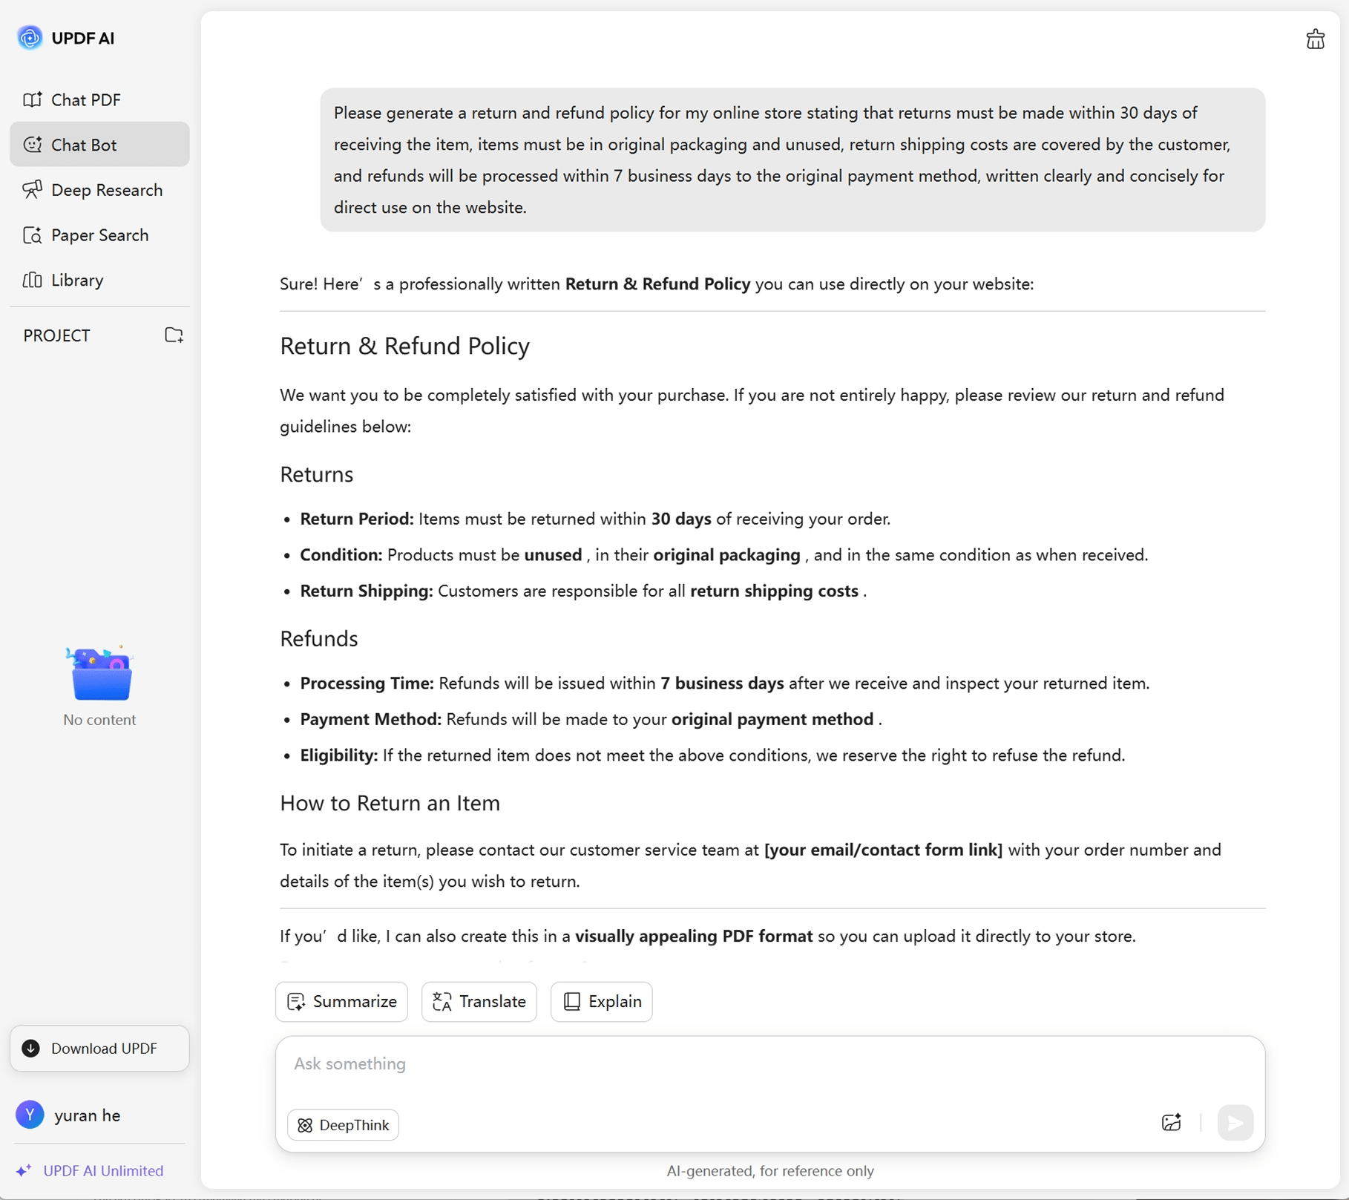Click the new project folder icon
Image resolution: width=1349 pixels, height=1200 pixels.
(x=174, y=335)
